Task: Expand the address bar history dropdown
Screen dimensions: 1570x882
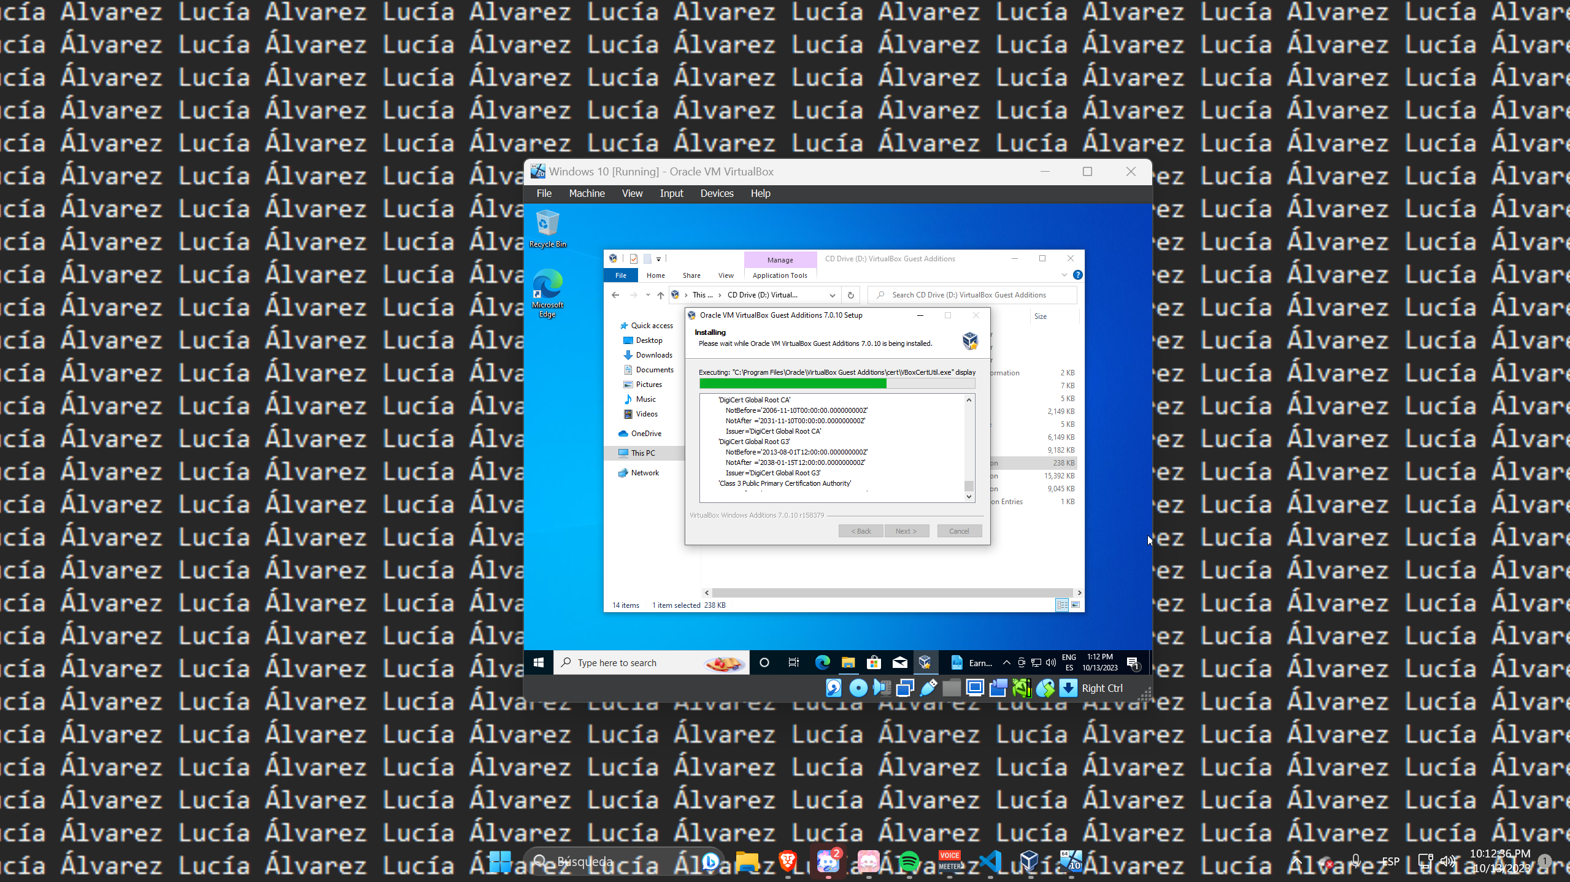Action: click(832, 295)
